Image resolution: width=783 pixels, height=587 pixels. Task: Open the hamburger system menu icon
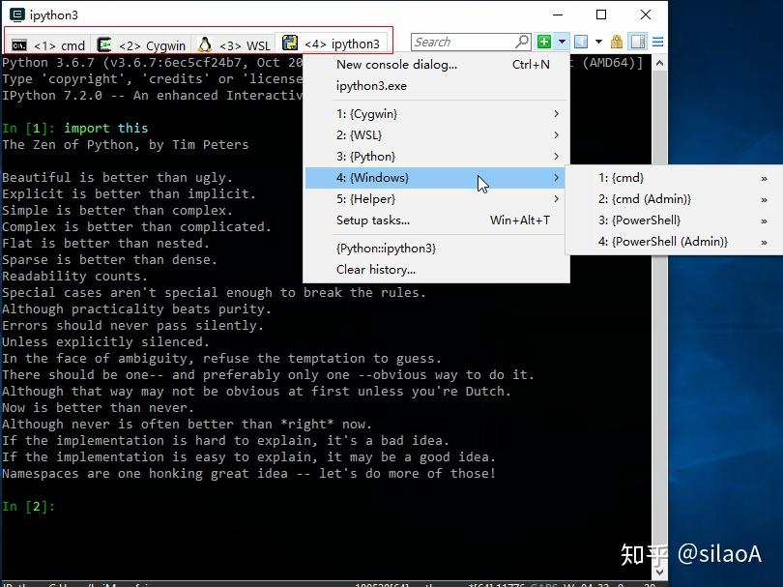(657, 42)
